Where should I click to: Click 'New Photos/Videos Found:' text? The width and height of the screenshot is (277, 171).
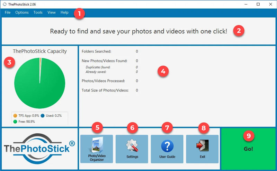105,61
